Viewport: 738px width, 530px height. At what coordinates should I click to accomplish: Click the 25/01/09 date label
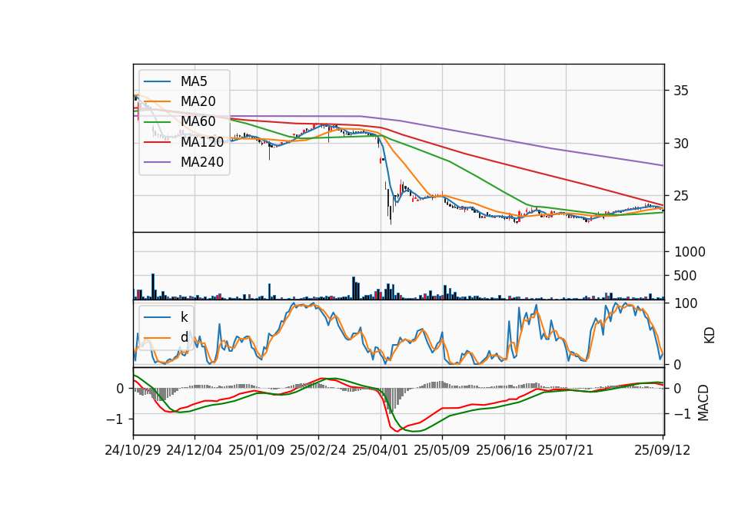257,450
